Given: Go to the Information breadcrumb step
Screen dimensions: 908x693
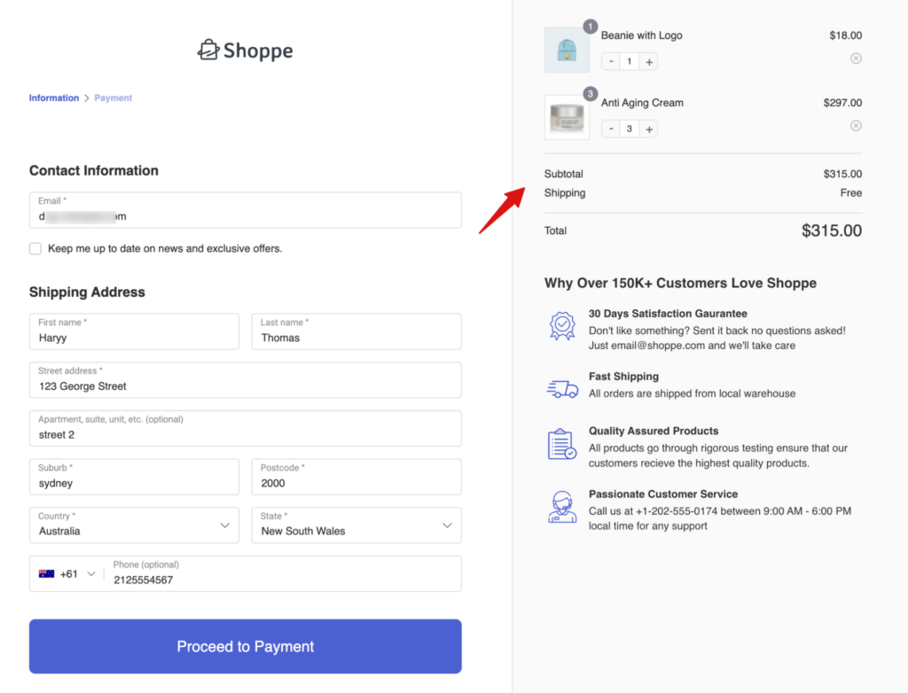Looking at the screenshot, I should pyautogui.click(x=54, y=98).
